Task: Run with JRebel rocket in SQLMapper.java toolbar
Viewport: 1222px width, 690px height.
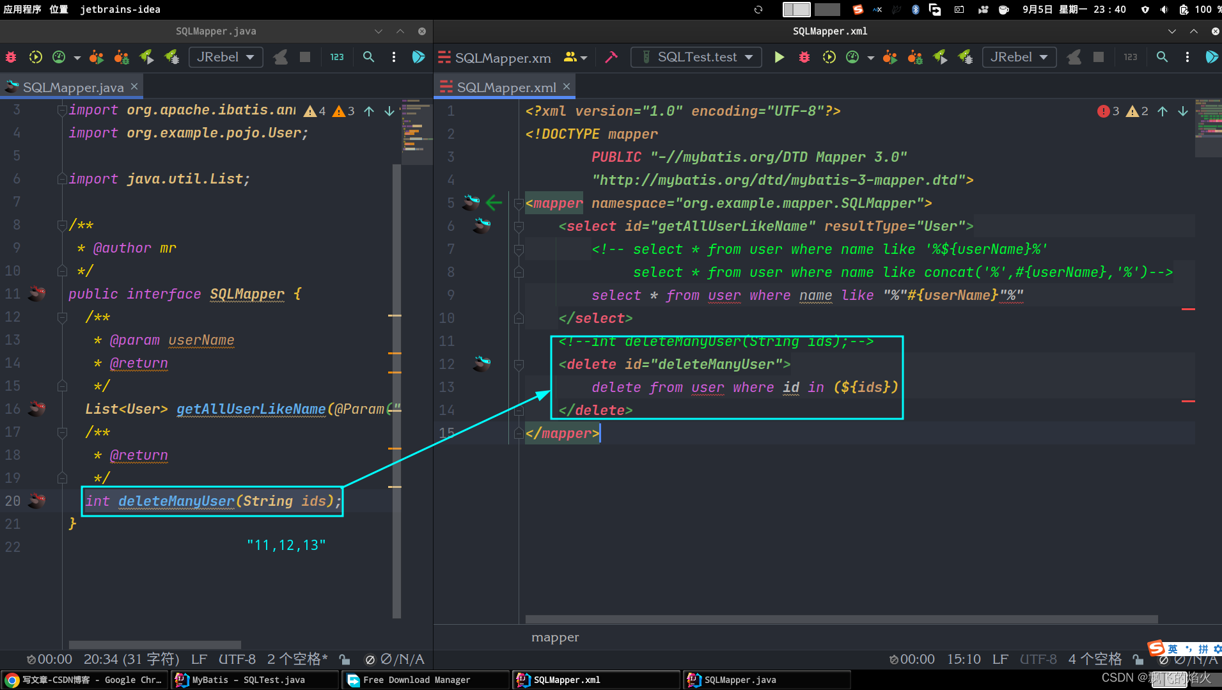Action: click(x=146, y=57)
